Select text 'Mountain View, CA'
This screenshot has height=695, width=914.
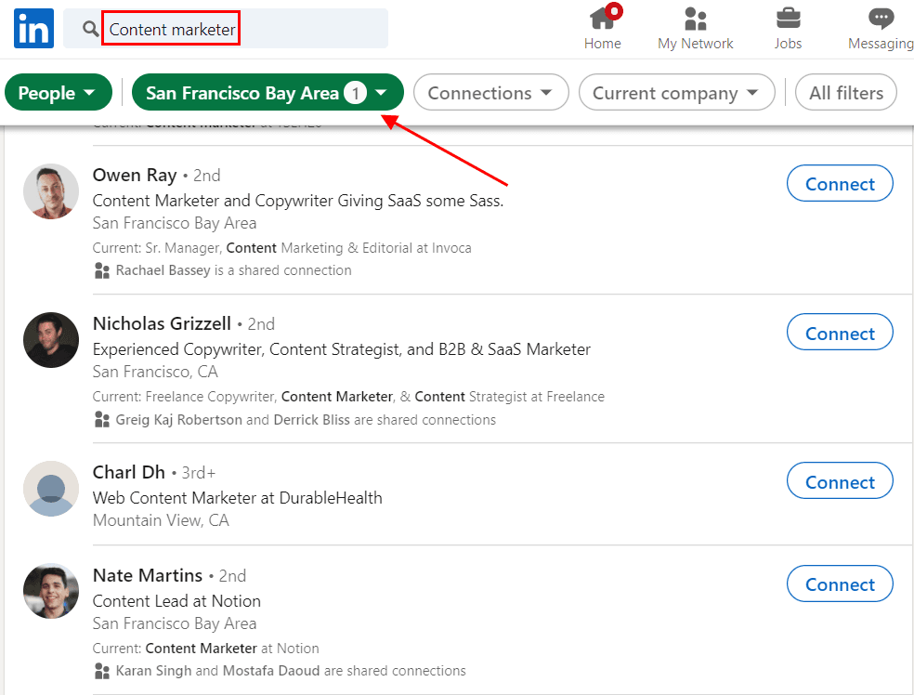click(x=161, y=520)
